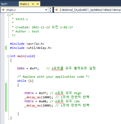Click the 'DDRA = 0xFF;' statement
Screen dimensions: 121x124
(28, 68)
